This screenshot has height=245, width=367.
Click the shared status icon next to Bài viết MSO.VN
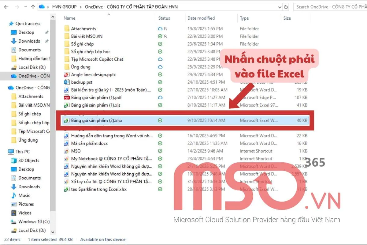point(165,36)
